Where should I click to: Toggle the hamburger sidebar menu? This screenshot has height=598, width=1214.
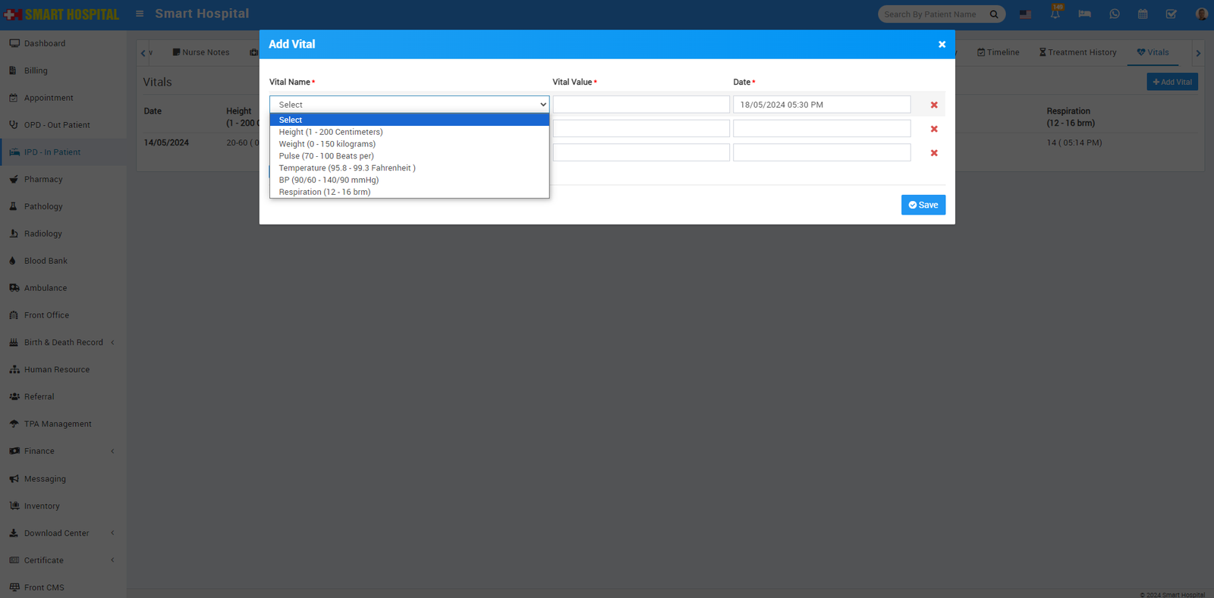pyautogui.click(x=140, y=14)
